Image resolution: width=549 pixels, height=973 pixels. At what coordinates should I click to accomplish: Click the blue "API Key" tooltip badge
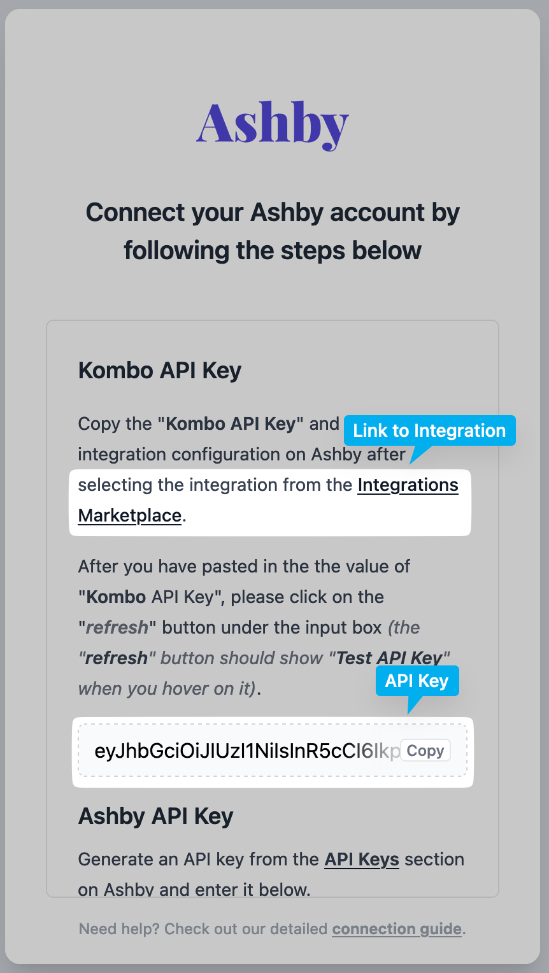(417, 681)
